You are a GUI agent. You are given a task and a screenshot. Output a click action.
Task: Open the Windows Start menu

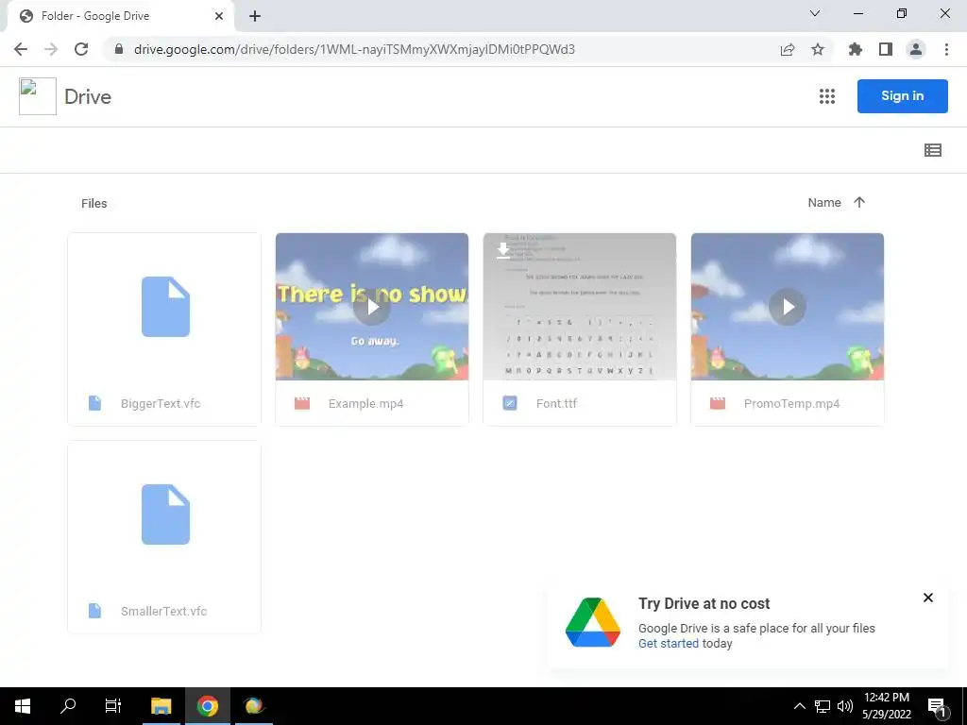(x=23, y=706)
